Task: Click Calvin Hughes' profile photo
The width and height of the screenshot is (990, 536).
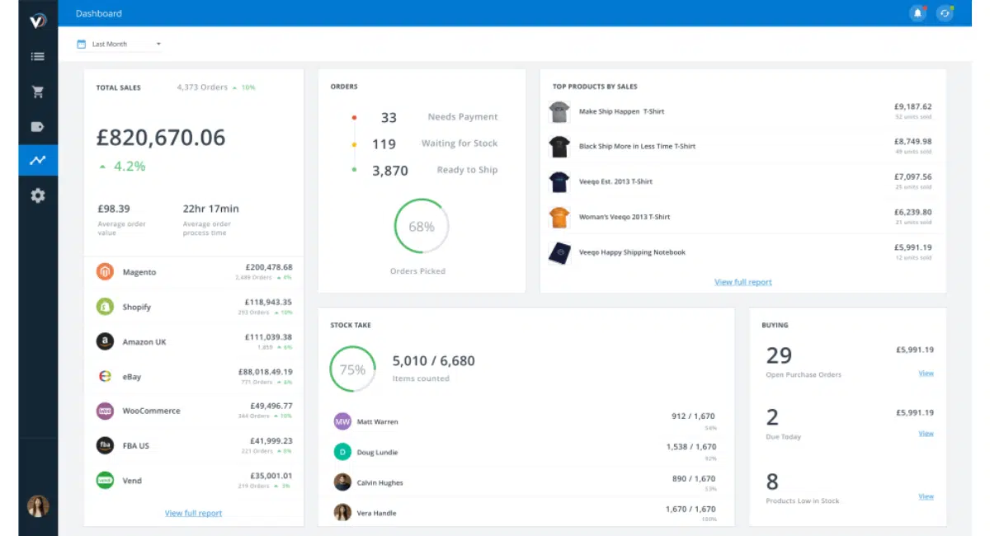Action: [x=342, y=482]
